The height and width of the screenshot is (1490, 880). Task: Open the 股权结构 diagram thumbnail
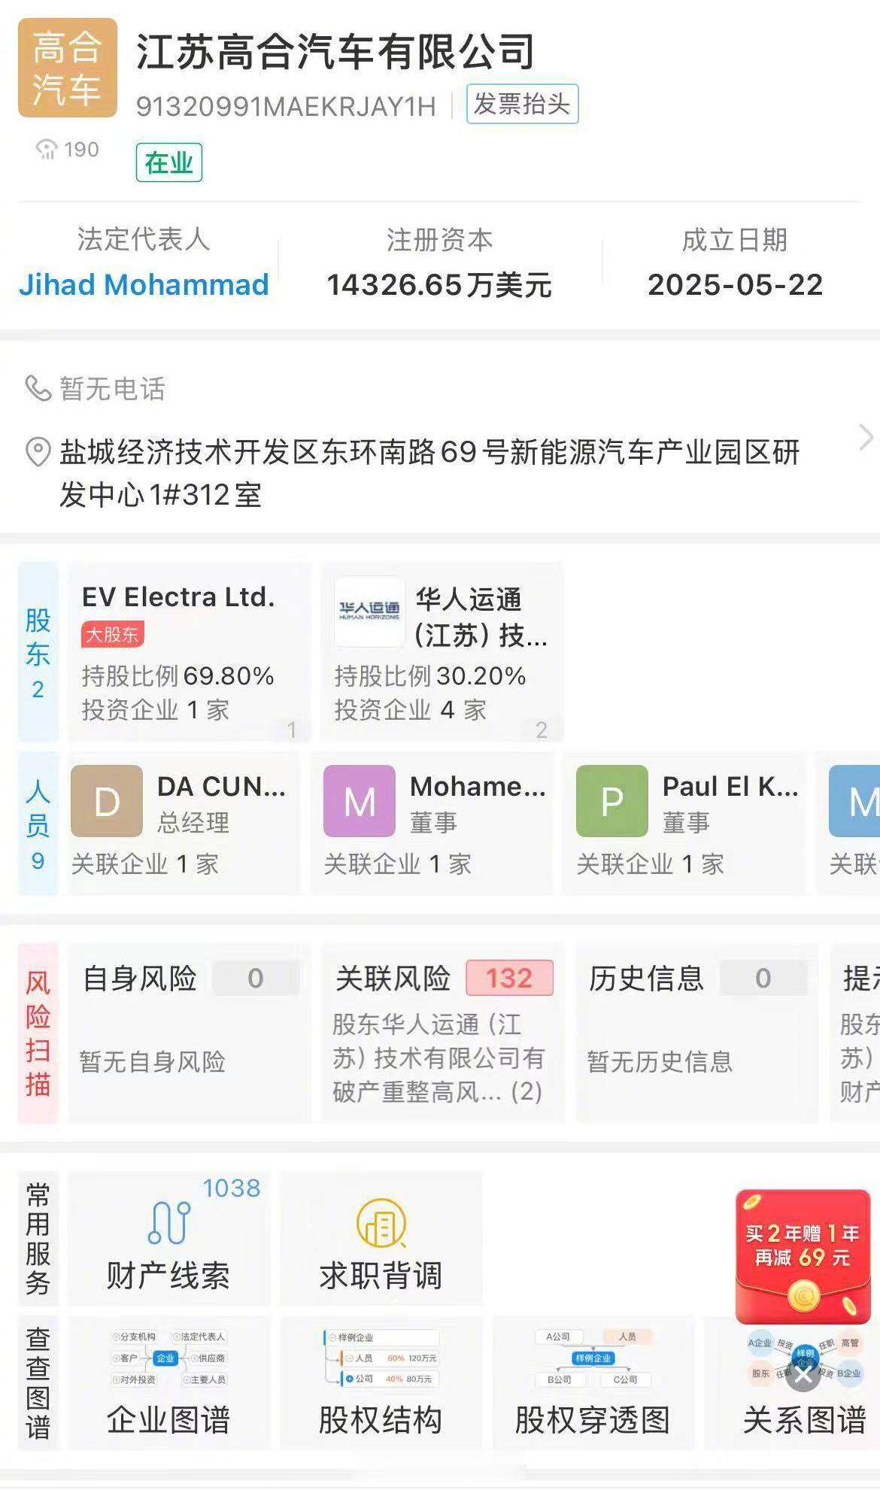381,1359
